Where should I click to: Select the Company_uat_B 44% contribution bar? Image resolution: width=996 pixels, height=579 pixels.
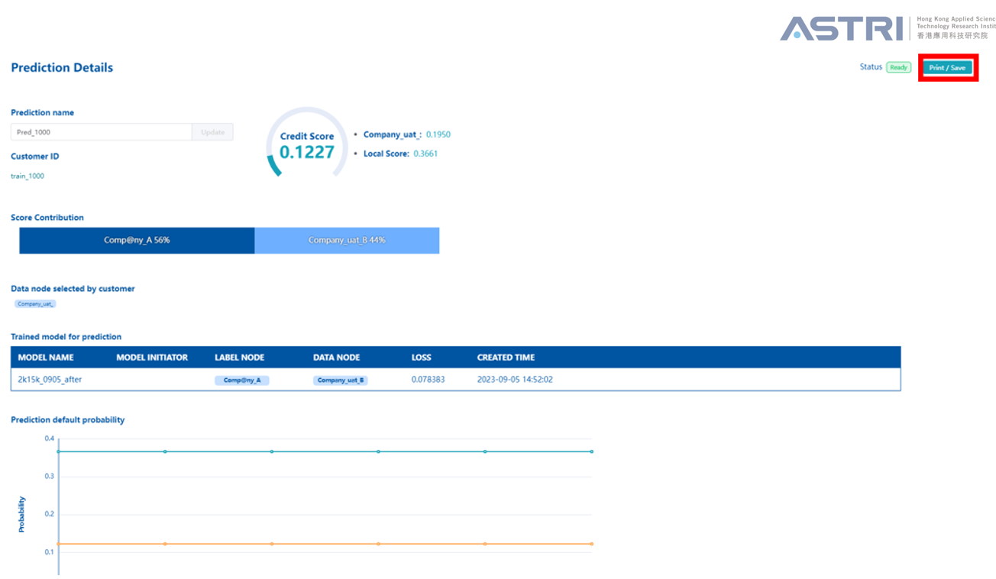tap(347, 241)
